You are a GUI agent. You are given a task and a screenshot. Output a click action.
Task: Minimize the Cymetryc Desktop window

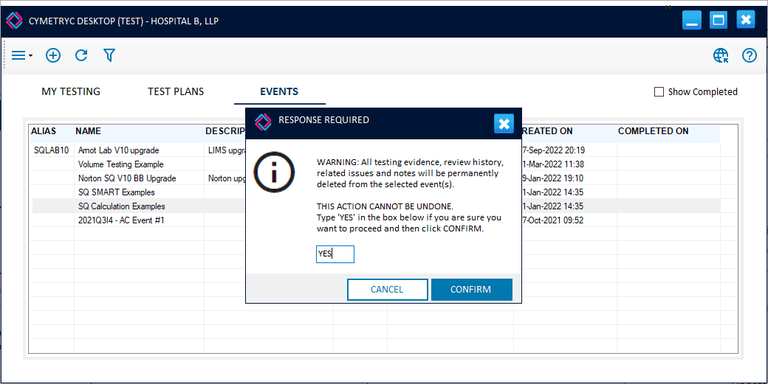(x=692, y=20)
